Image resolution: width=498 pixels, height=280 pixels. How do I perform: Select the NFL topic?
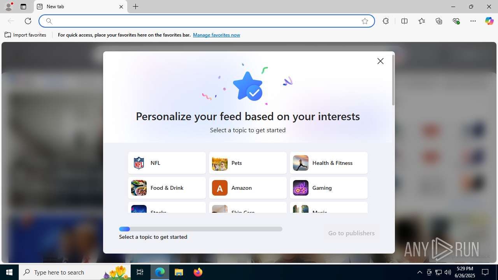(x=167, y=163)
